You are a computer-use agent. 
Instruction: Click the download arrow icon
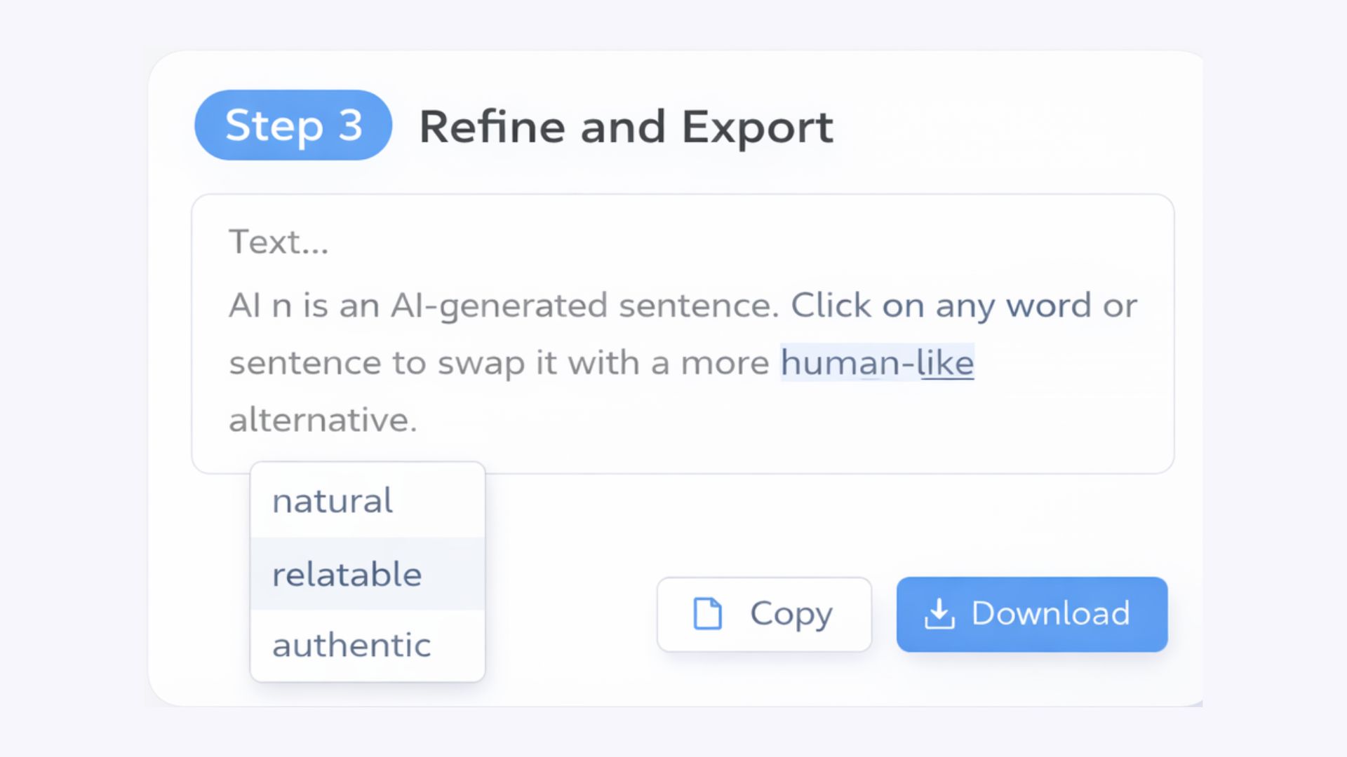tap(939, 614)
